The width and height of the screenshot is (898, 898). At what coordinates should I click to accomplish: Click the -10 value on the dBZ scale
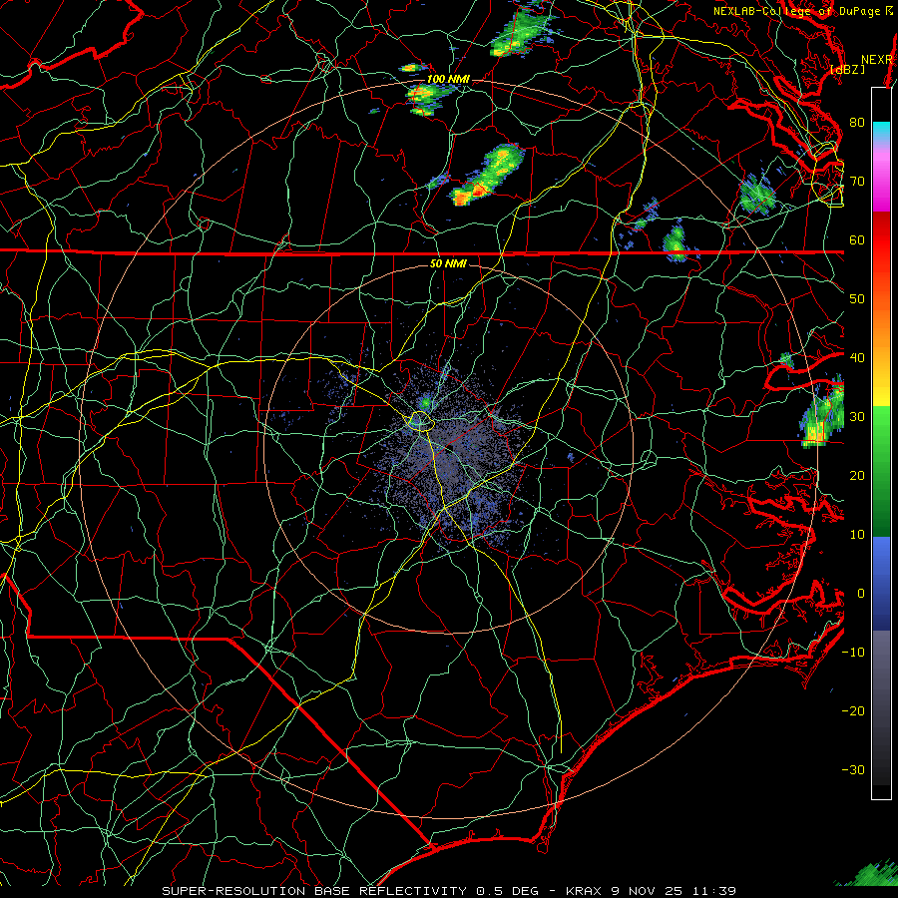[x=853, y=652]
